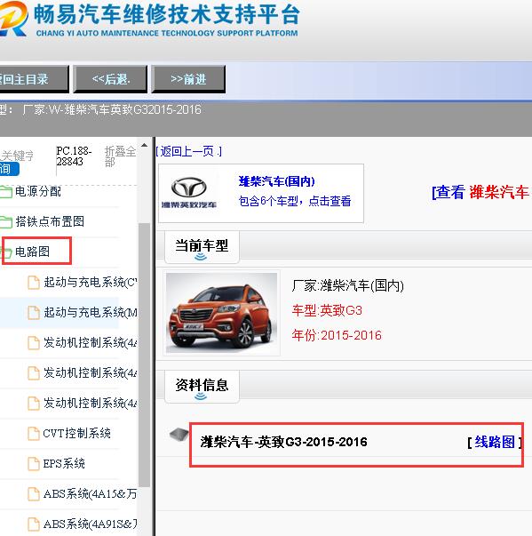The image size is (532, 536).
Task: Click the page icon beside EPS系统
Action: (34, 464)
